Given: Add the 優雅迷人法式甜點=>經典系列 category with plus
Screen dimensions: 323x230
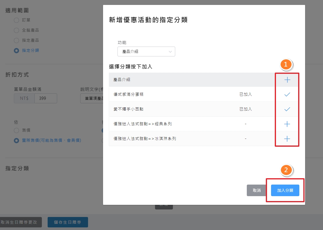Looking at the screenshot, I should pyautogui.click(x=287, y=124).
